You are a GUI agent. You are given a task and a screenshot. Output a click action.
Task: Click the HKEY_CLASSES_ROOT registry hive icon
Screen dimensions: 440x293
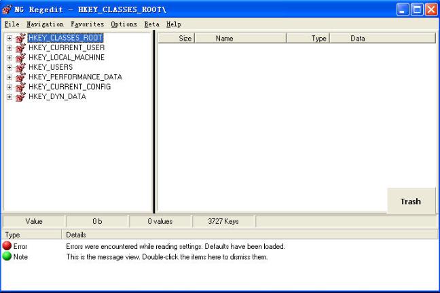20,38
